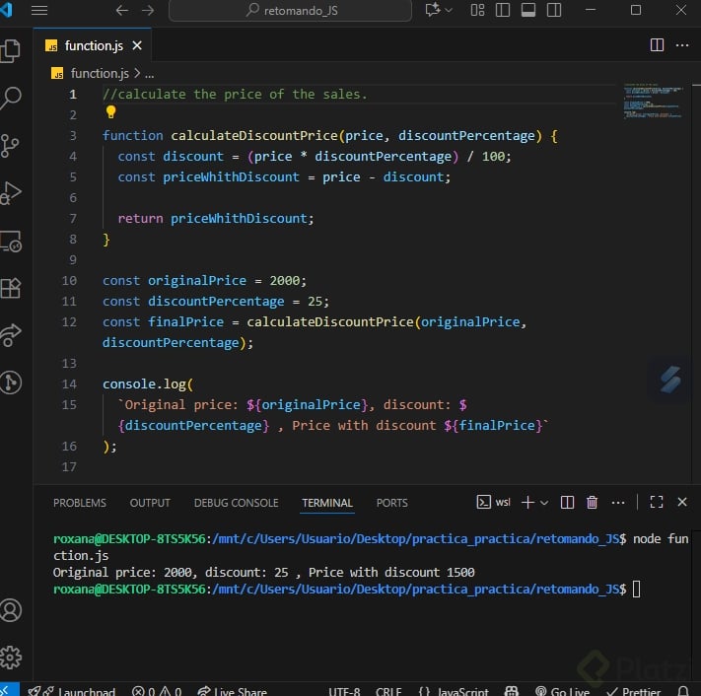Open the Copilot chat dropdown arrow
Viewport: 701px width, 696px height.
[x=450, y=11]
